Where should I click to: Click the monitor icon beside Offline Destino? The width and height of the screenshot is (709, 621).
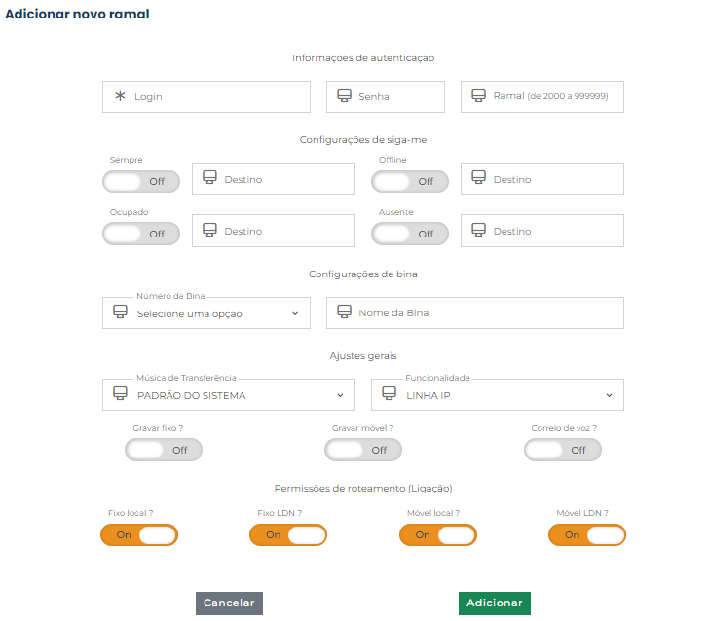coord(478,178)
